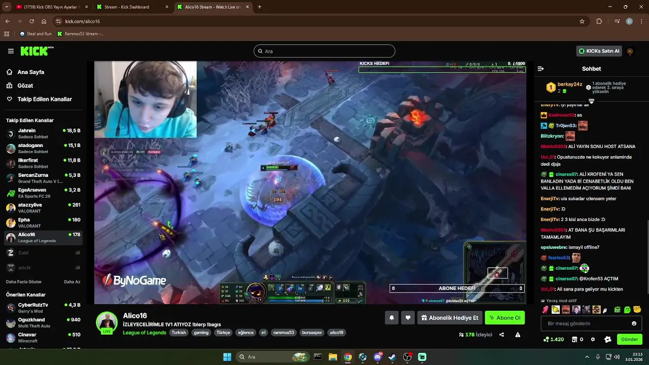This screenshot has width=649, height=365.
Task: Open the Chrome apps grid shortcut
Action: click(7, 34)
